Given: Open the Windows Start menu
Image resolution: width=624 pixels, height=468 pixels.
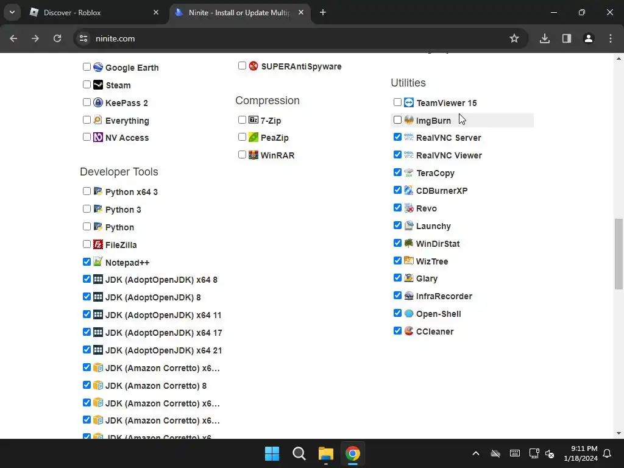Looking at the screenshot, I should pyautogui.click(x=272, y=453).
